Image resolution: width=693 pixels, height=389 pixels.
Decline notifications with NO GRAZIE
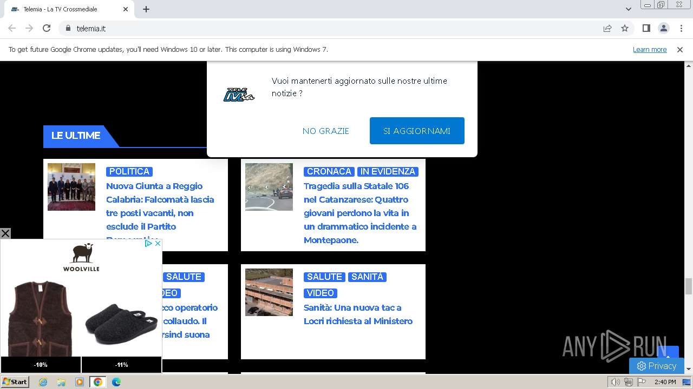click(x=326, y=131)
